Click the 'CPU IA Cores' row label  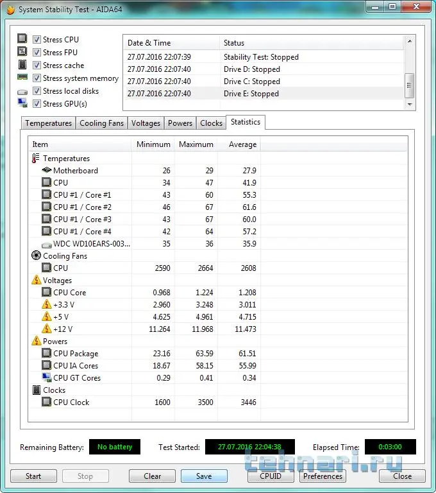[x=76, y=366]
